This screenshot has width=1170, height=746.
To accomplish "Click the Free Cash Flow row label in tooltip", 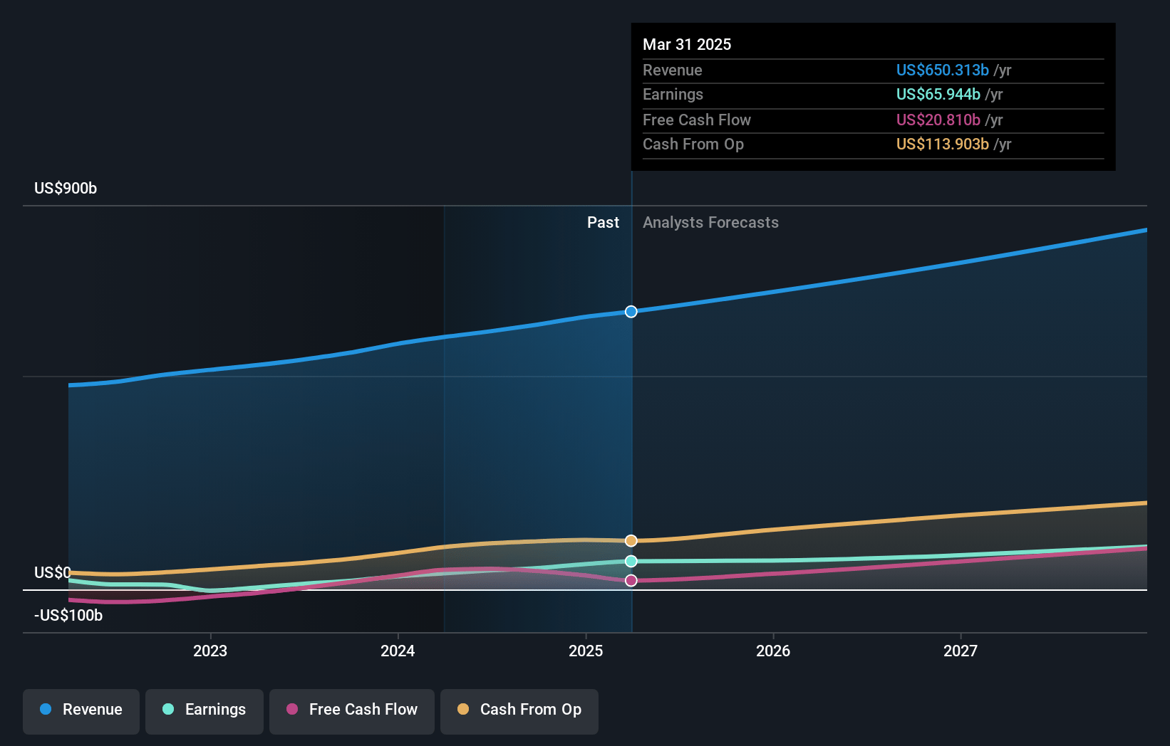I will tap(696, 120).
